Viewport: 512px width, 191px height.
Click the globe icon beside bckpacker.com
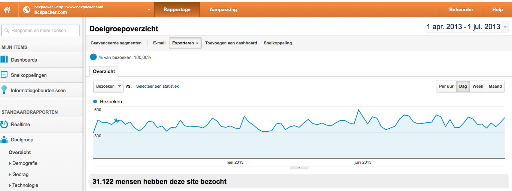pyautogui.click(x=27, y=10)
